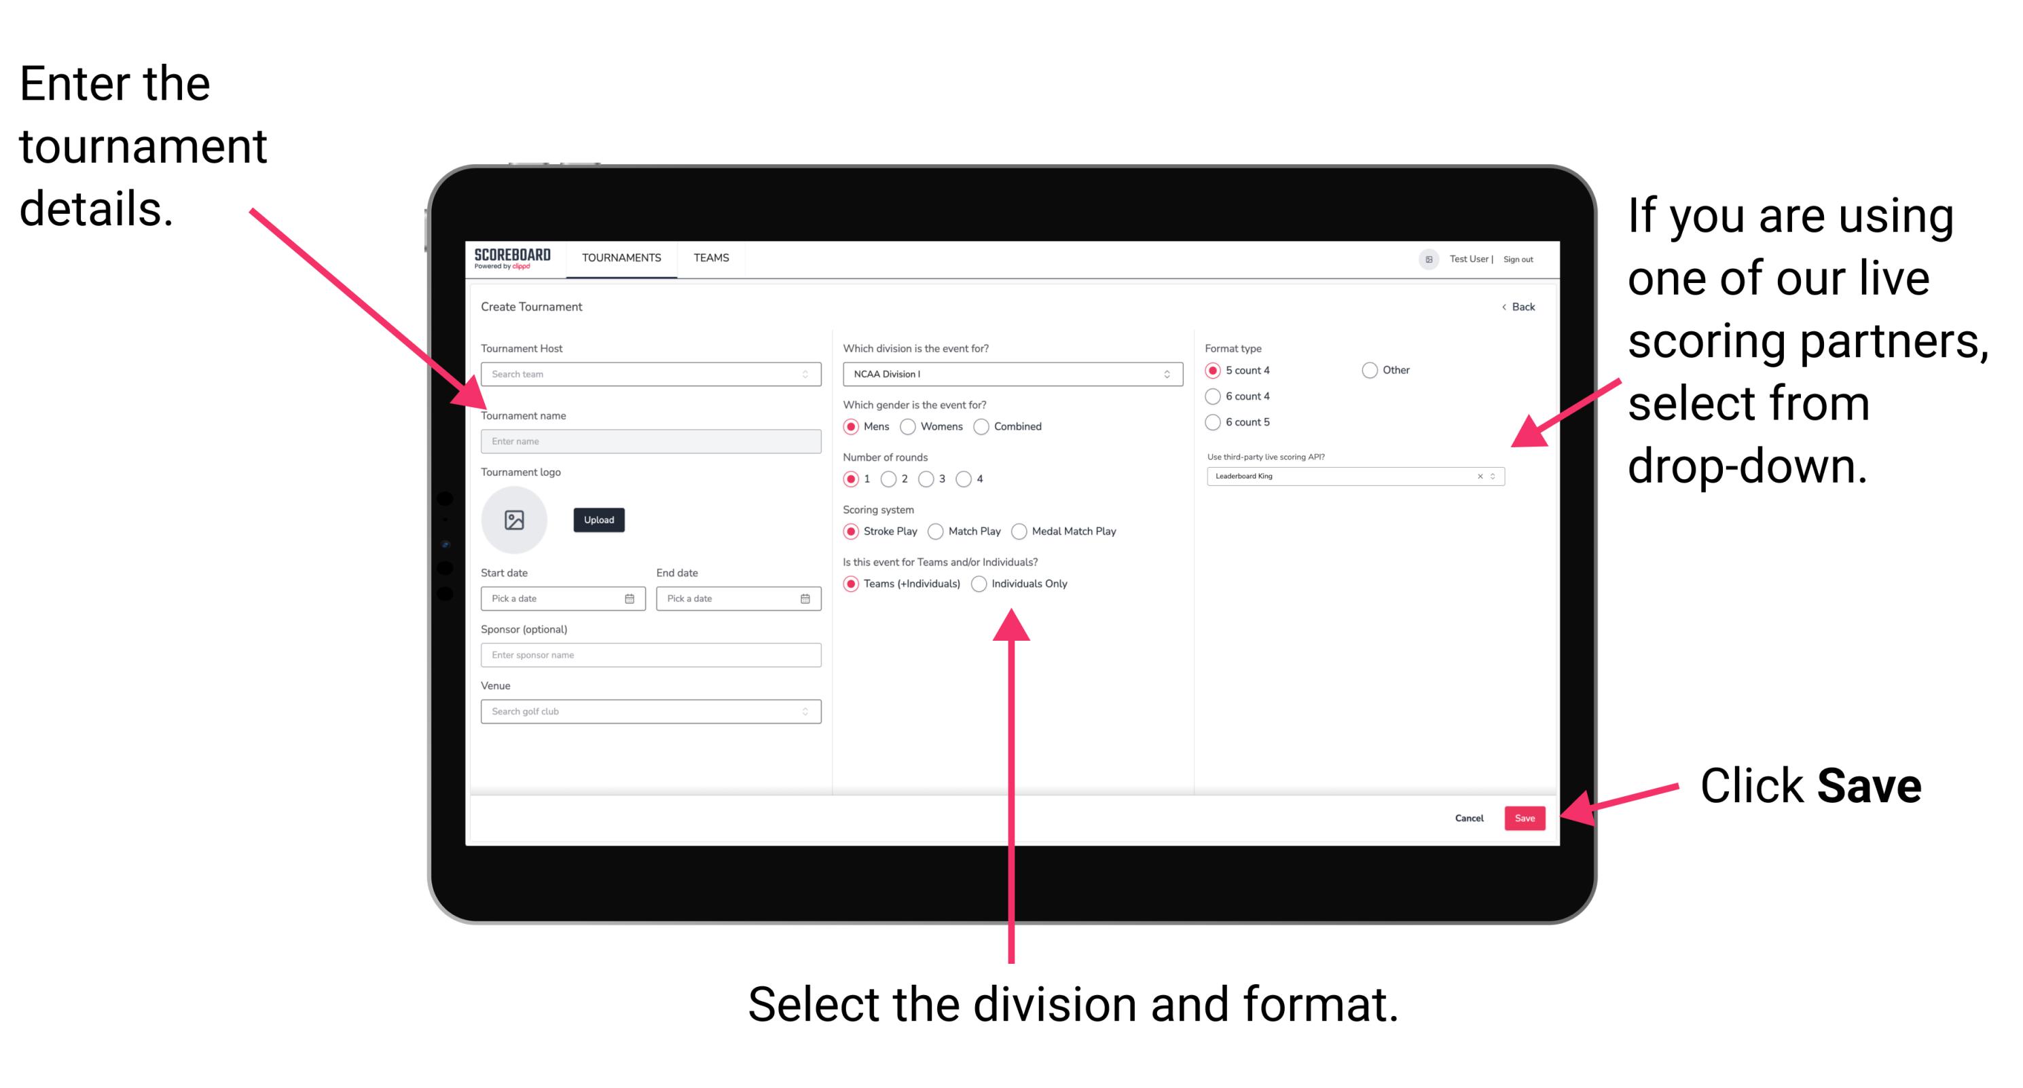Expand the venue golf club dropdown
Viewport: 2023px width, 1088px height.
(x=804, y=711)
